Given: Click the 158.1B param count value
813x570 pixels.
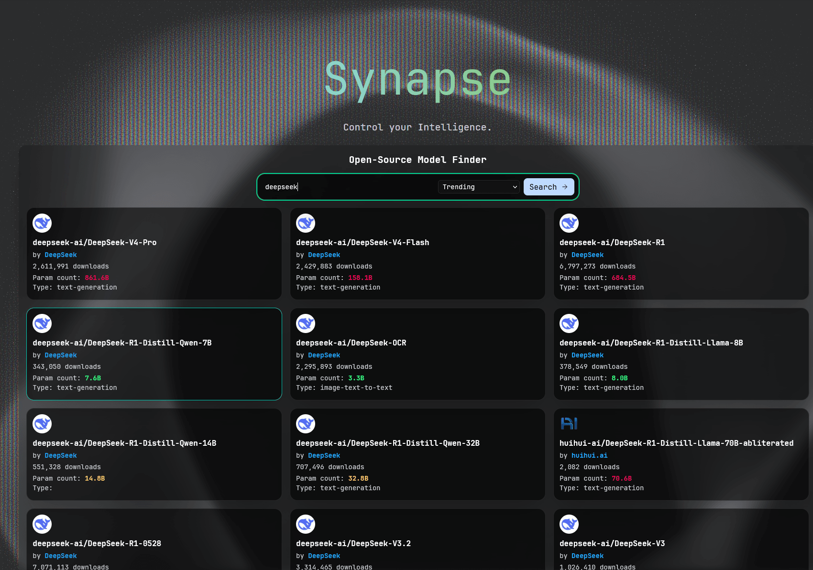Looking at the screenshot, I should coord(360,278).
